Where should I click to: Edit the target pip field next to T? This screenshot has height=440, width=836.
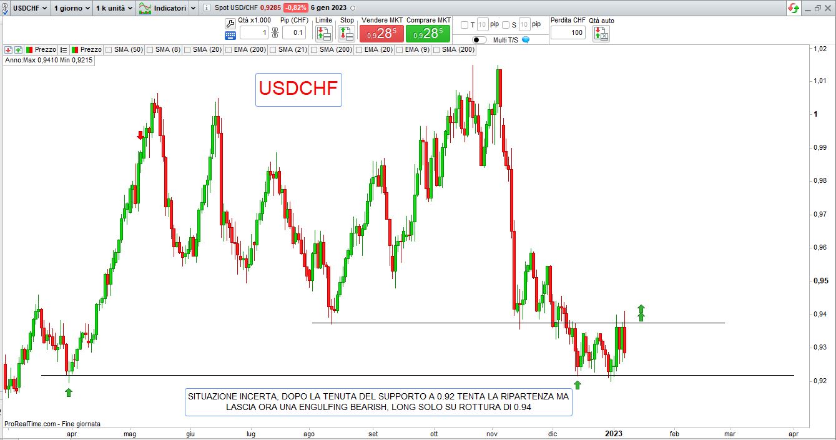tap(483, 25)
